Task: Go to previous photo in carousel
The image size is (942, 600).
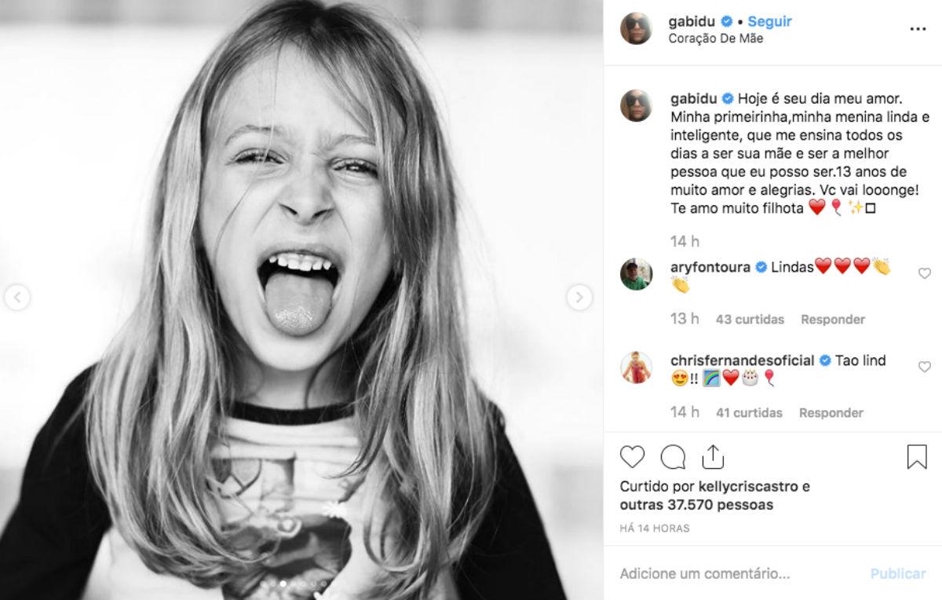Action: (x=17, y=297)
